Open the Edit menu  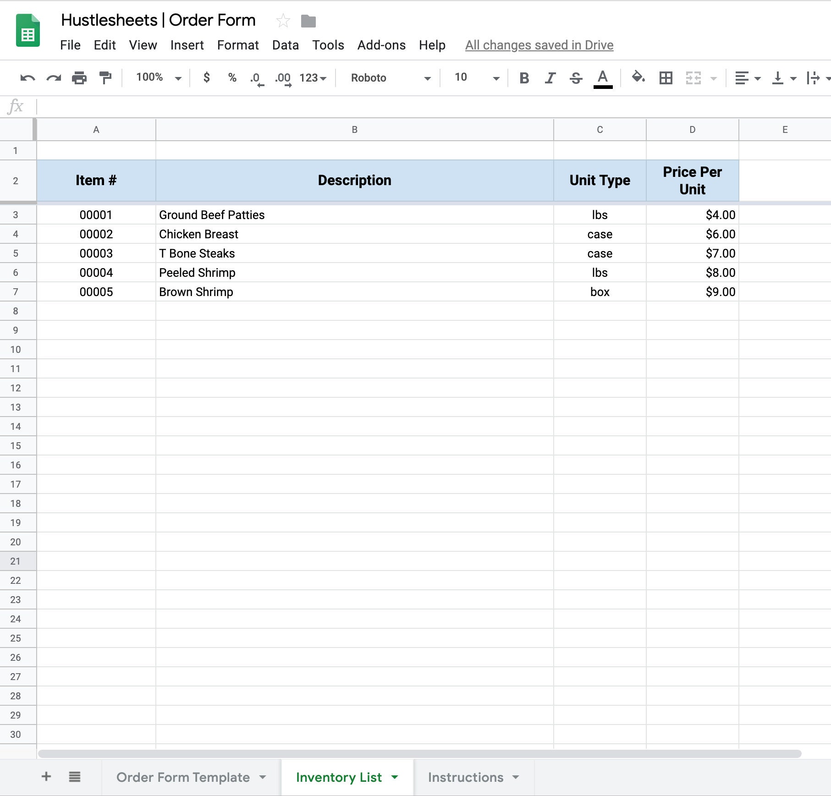(x=105, y=45)
